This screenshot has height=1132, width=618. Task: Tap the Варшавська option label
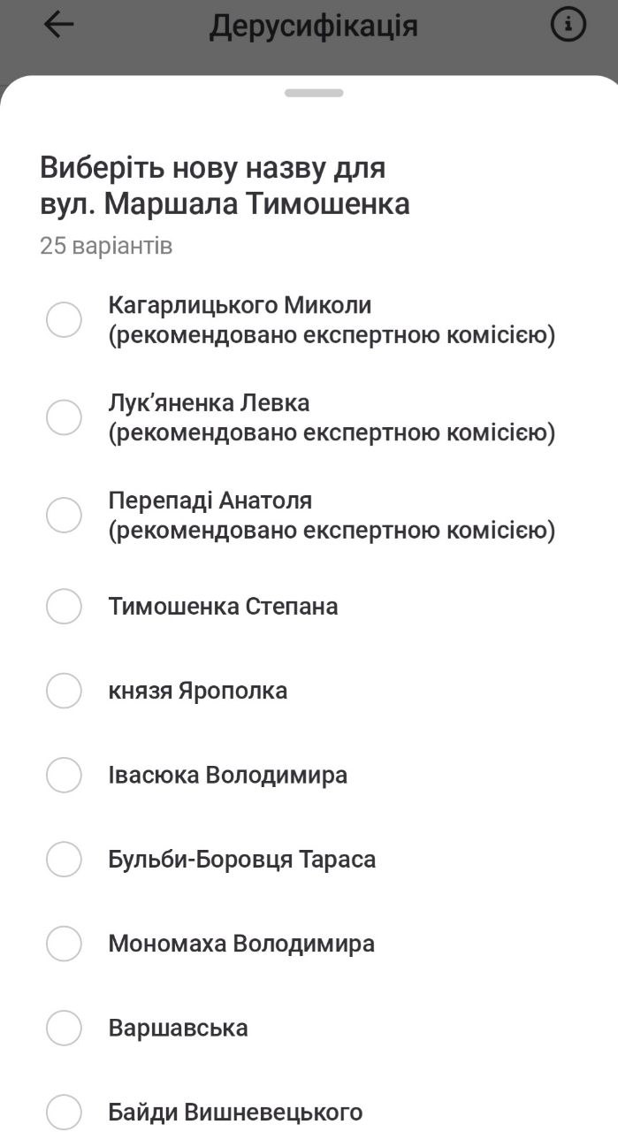coord(178,1029)
